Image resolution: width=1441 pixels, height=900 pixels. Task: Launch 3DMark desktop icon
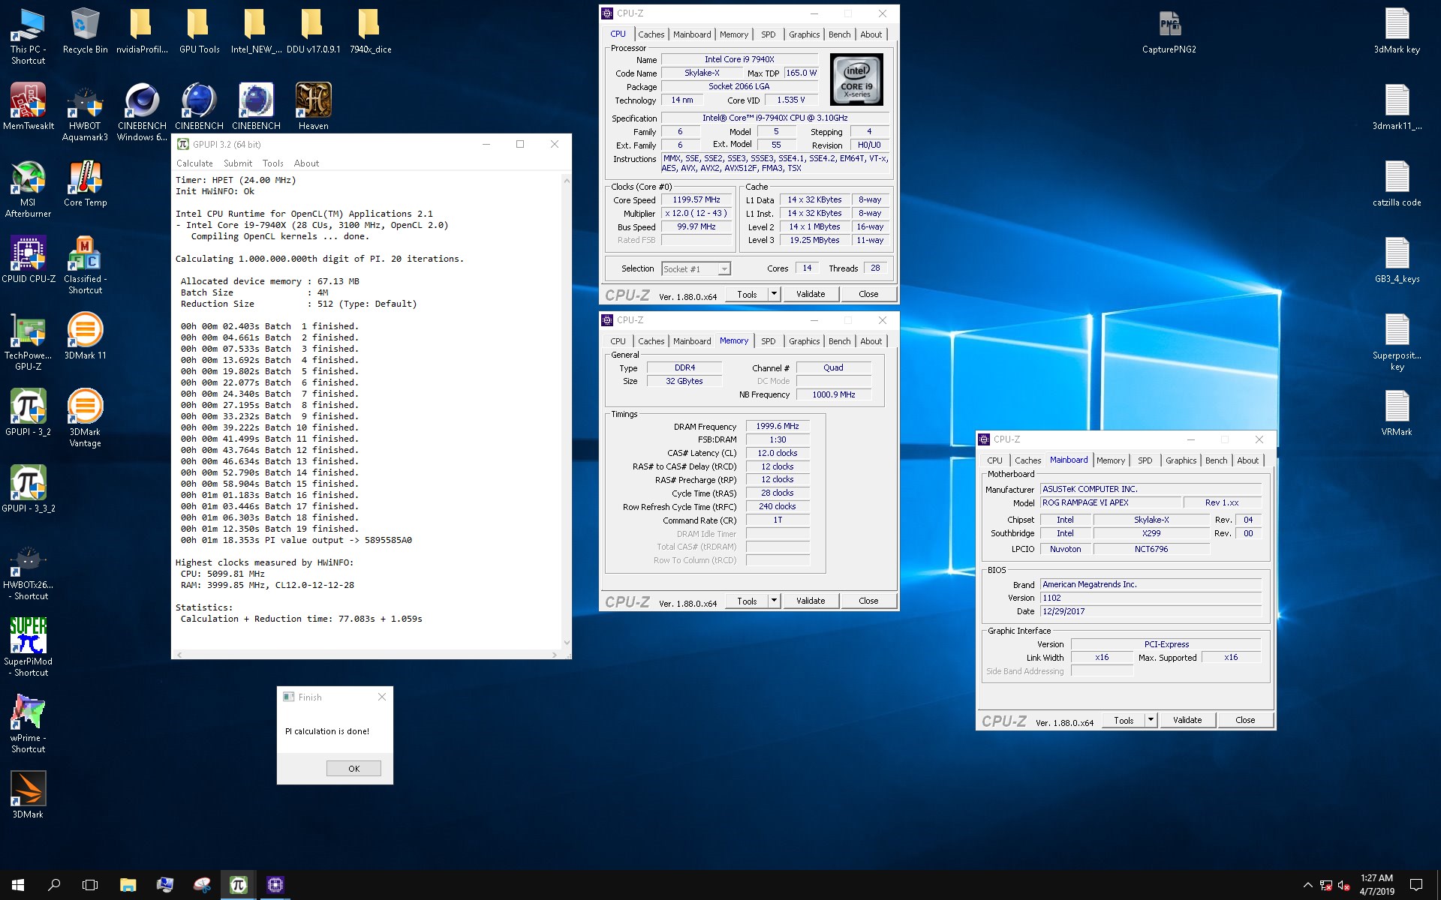pos(28,796)
